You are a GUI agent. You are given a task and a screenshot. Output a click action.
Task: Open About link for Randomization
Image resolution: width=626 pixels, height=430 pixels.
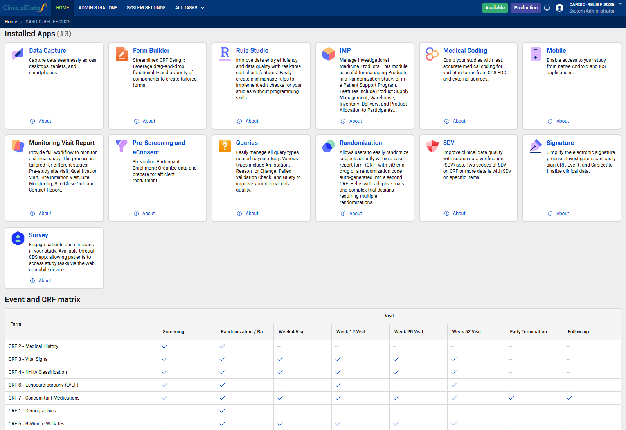[356, 213]
